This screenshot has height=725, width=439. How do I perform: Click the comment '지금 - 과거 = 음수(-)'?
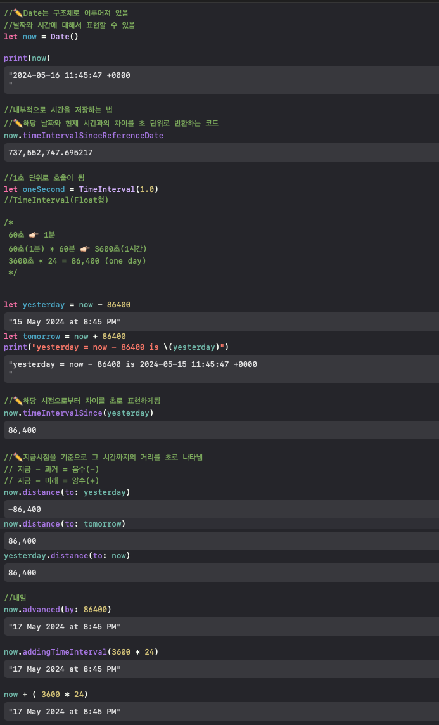51,470
